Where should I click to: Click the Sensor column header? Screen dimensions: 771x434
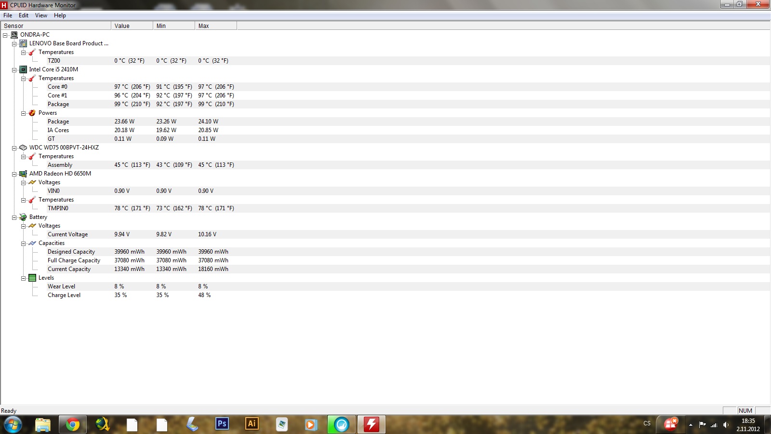point(56,26)
